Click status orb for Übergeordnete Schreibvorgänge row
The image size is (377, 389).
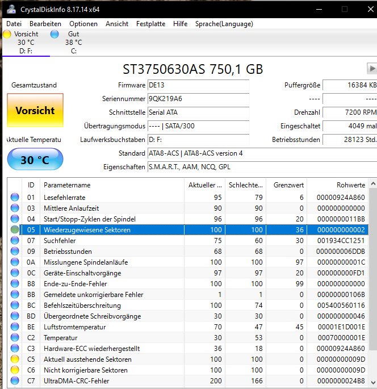(x=15, y=316)
